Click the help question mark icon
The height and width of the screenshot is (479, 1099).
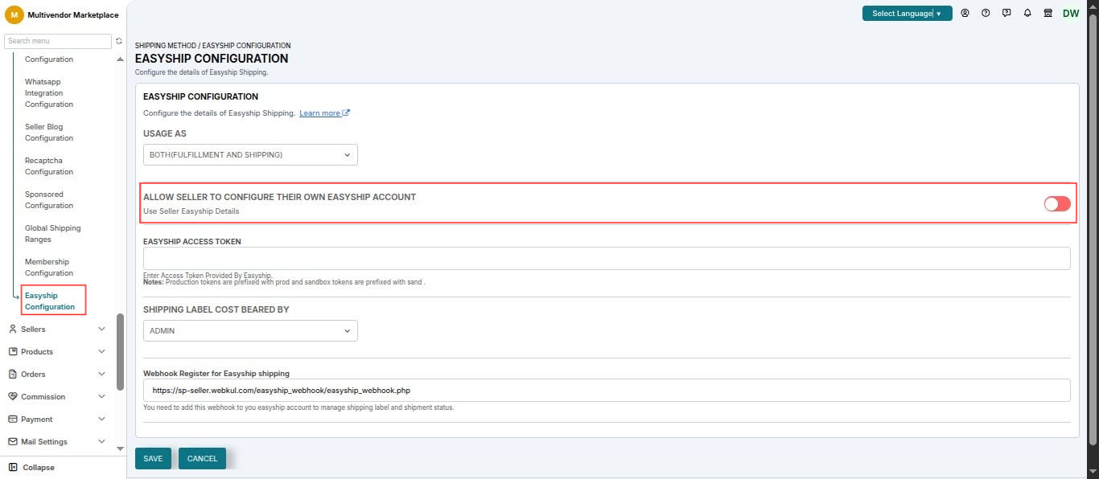[986, 14]
